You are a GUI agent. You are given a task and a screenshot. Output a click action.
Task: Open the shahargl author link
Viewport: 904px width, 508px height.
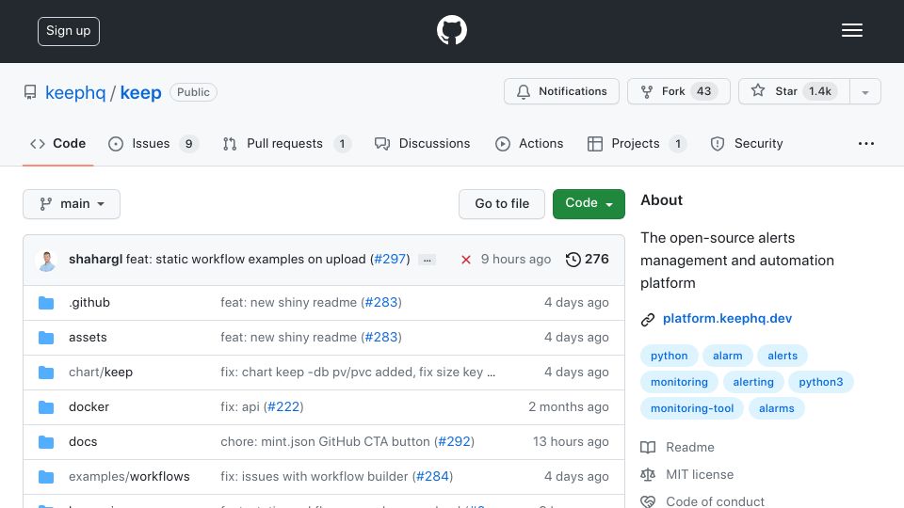[x=95, y=260]
